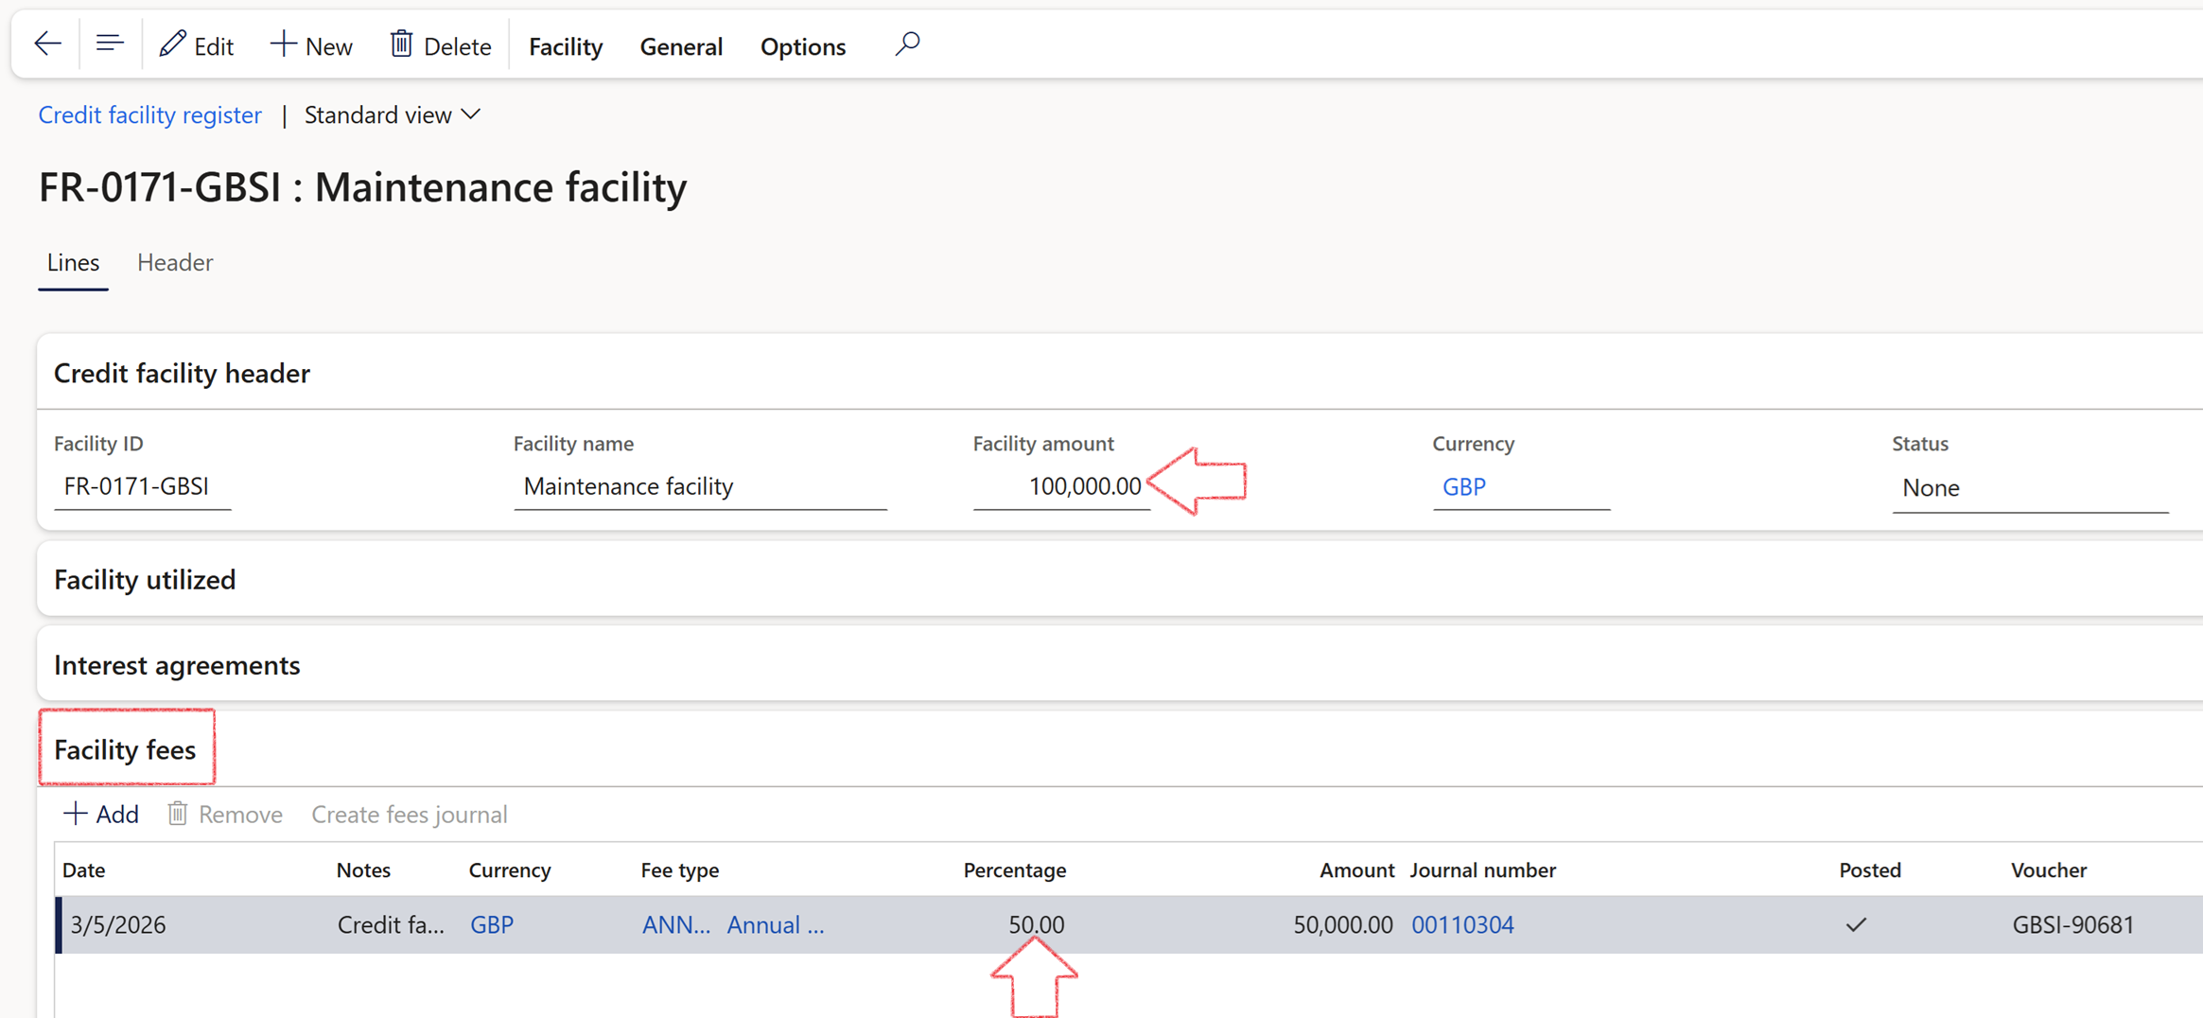2203x1018 pixels.
Task: Expand the Facility utilized section
Action: pos(144,579)
